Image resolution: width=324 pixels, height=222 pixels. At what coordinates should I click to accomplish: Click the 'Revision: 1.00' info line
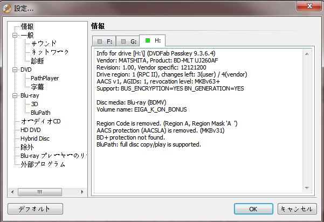(x=151, y=67)
